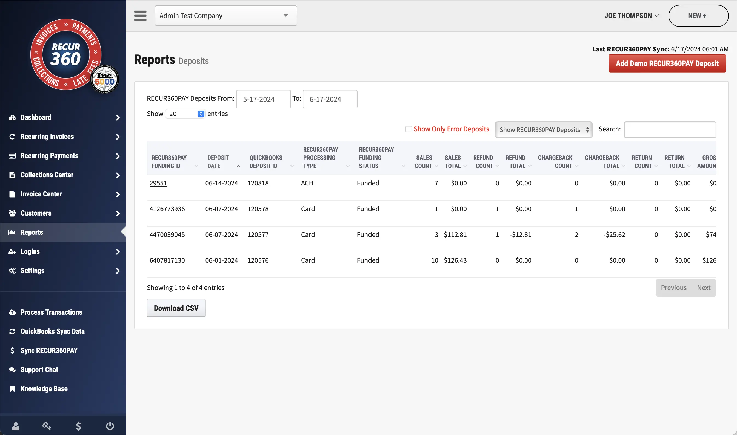This screenshot has height=435, width=737.
Task: Click the Reports page heading link
Action: pos(155,60)
